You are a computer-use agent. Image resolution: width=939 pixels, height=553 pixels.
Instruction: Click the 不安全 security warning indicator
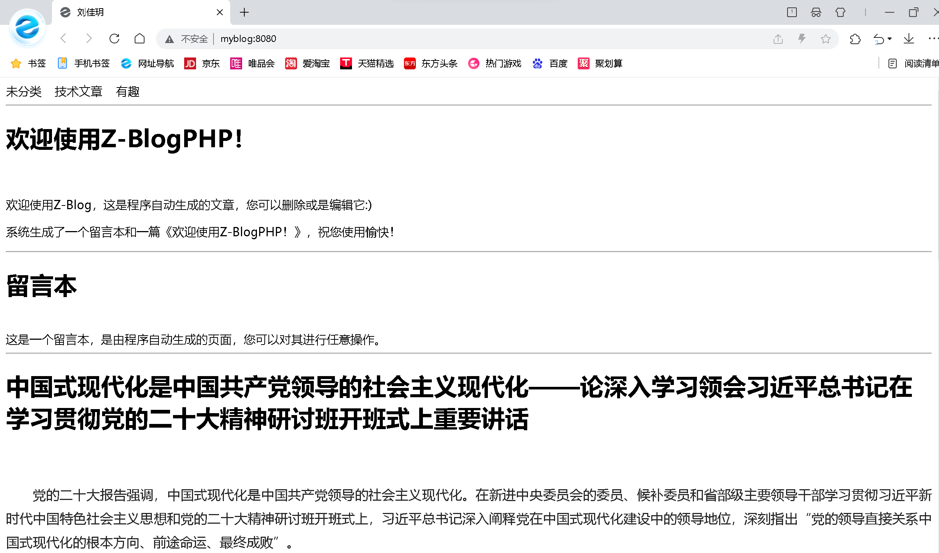(186, 39)
